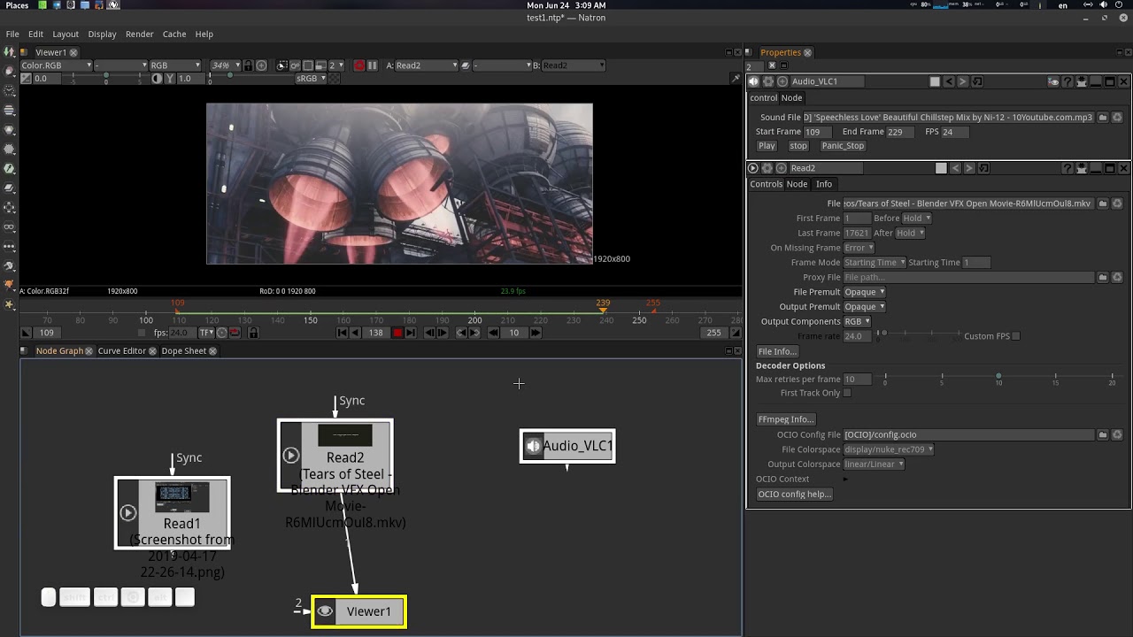Click the timeline stop button
Screen dimensions: 1133x637
coord(397,333)
